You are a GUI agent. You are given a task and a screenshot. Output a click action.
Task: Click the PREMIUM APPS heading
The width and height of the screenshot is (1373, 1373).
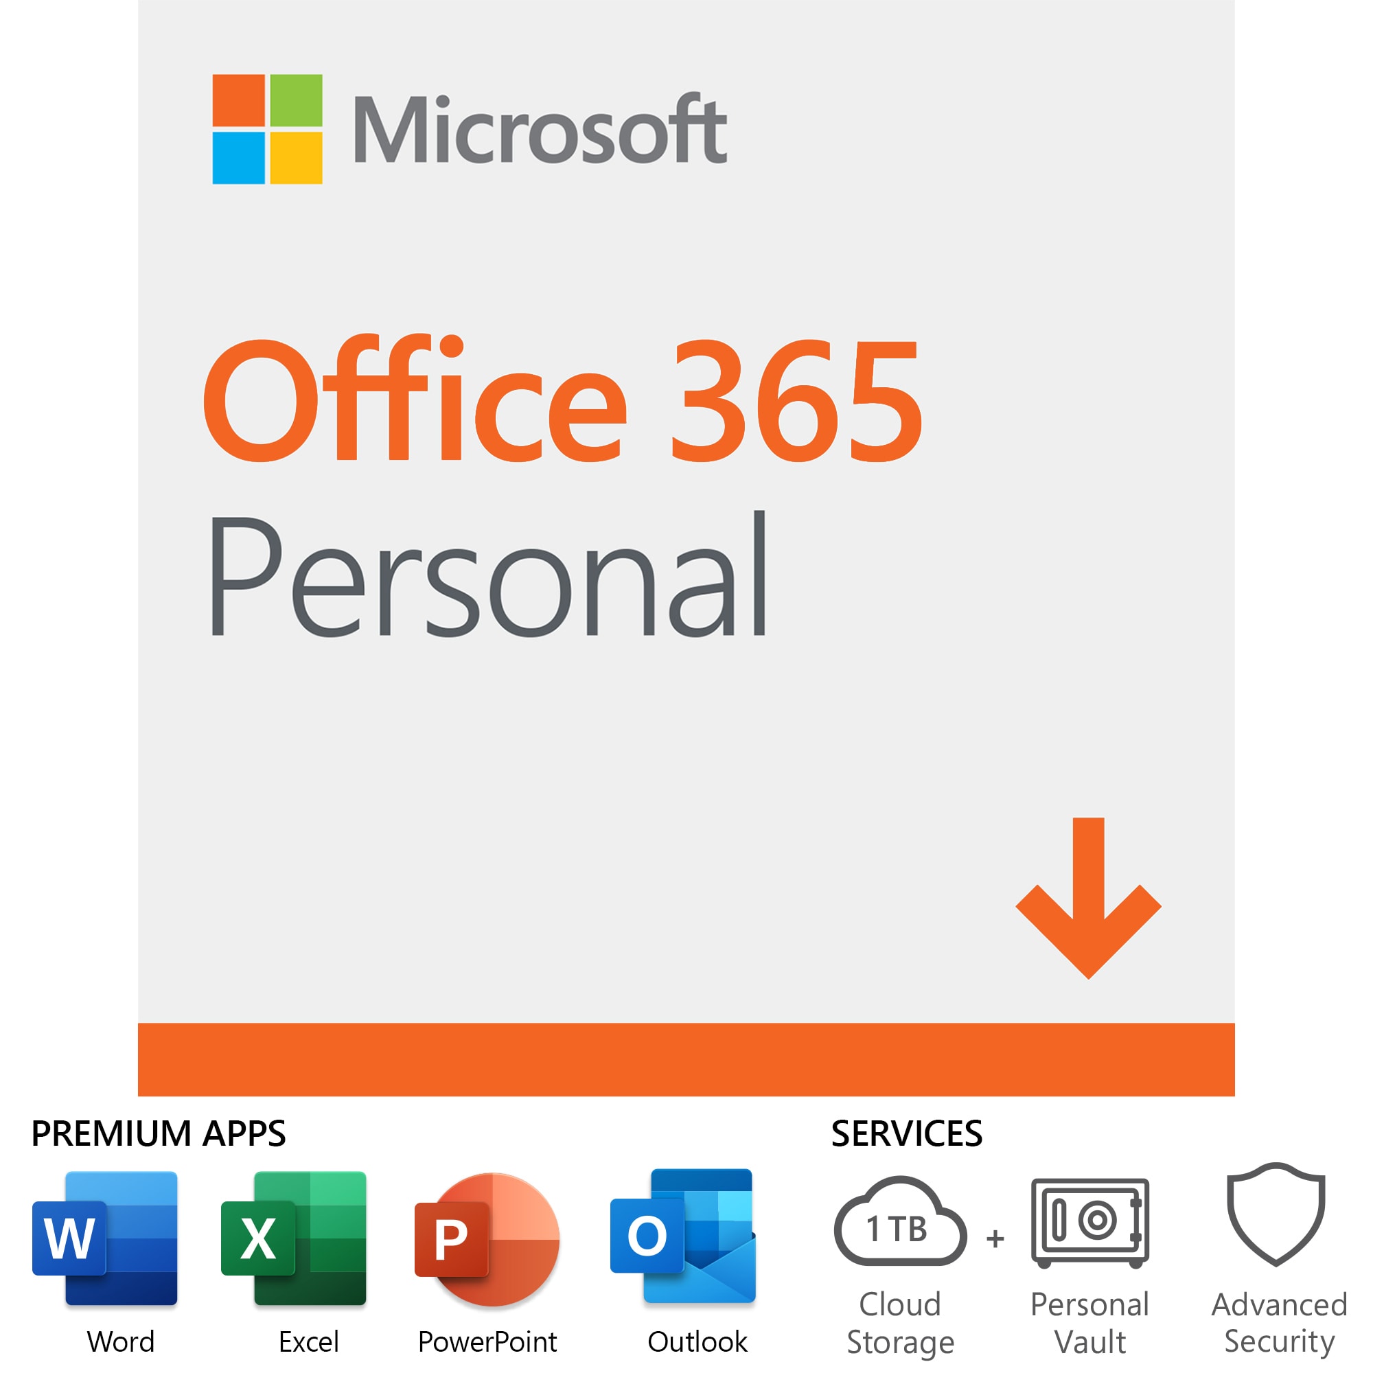pyautogui.click(x=159, y=1133)
